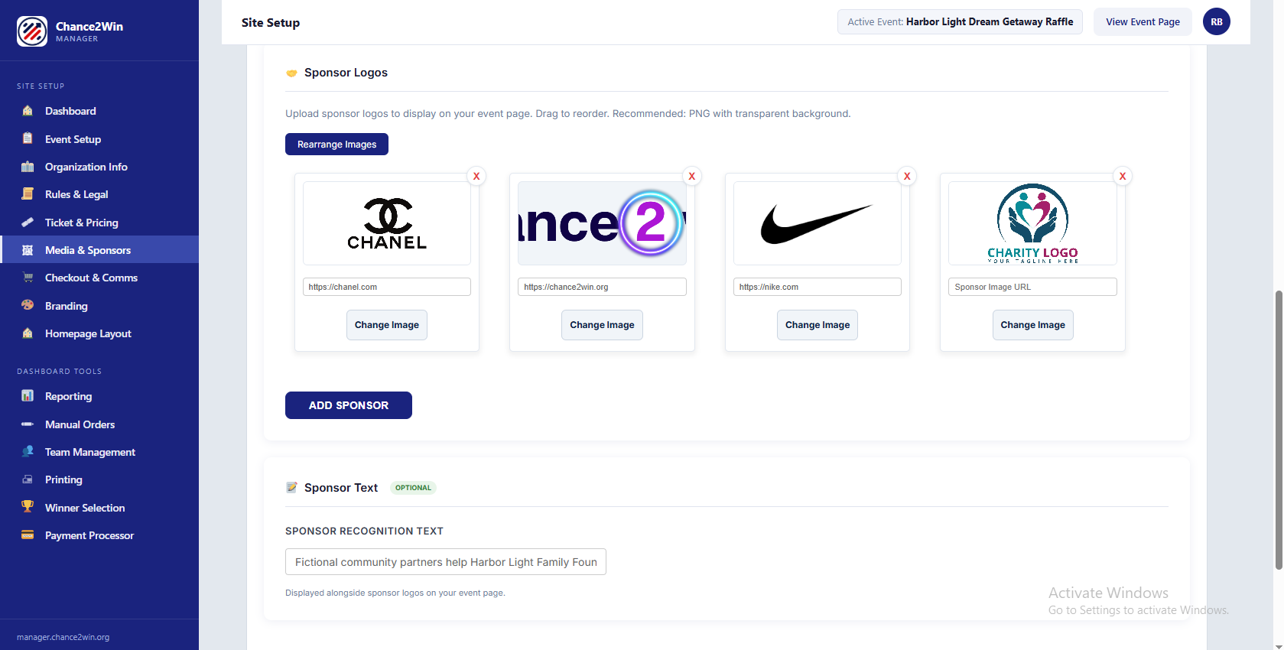Change image for the Chance2Win sponsor
The image size is (1284, 650).
602,325
